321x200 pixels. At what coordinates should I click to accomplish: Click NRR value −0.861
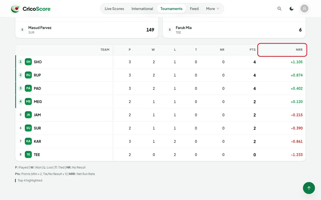[297, 141]
